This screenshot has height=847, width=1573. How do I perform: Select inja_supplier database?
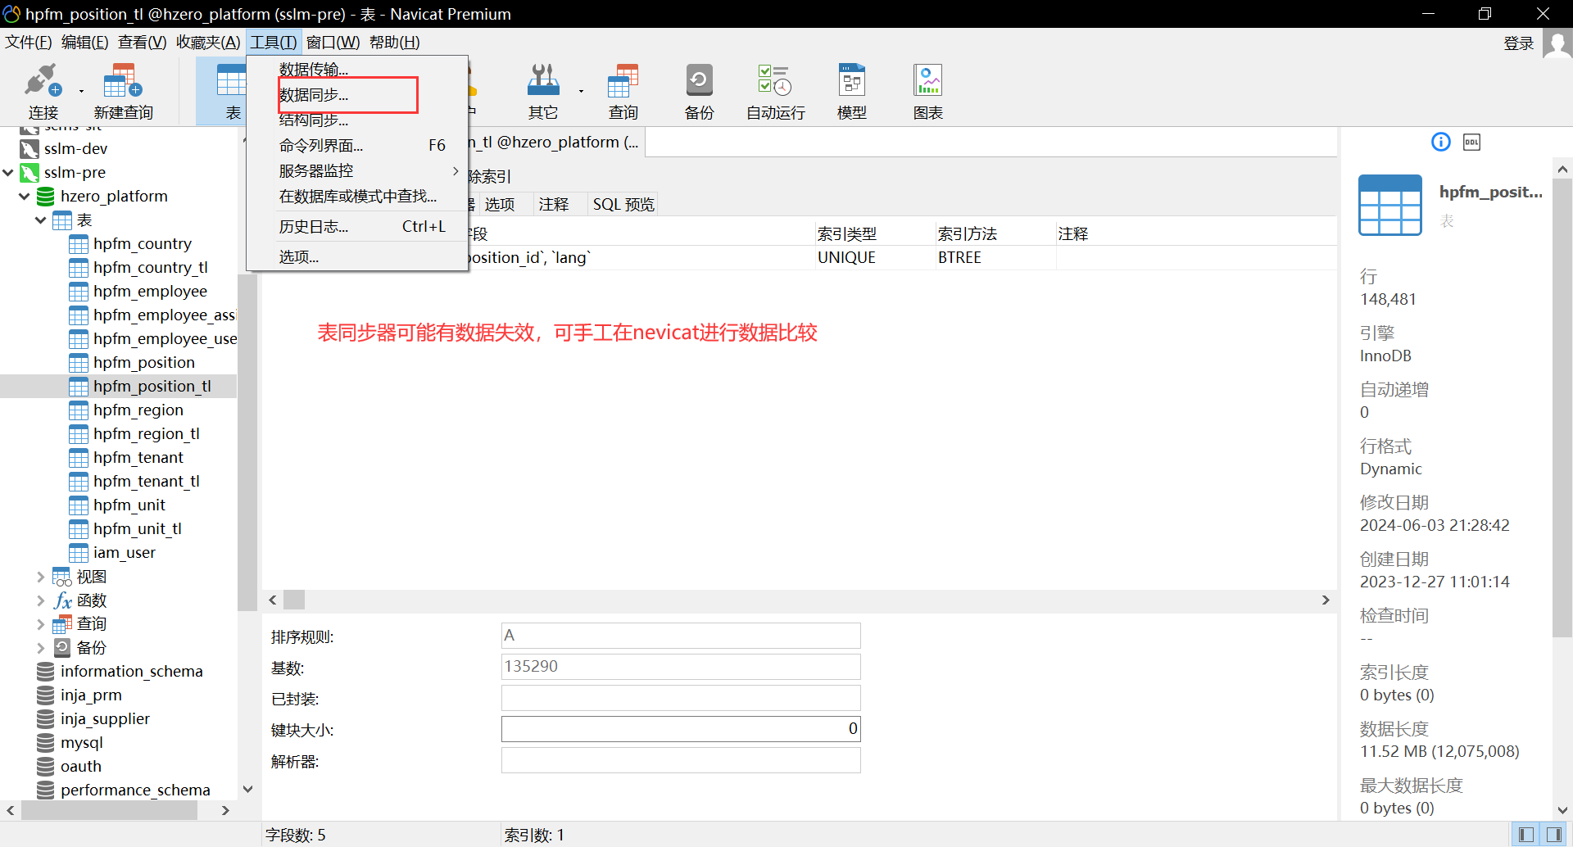click(x=105, y=718)
